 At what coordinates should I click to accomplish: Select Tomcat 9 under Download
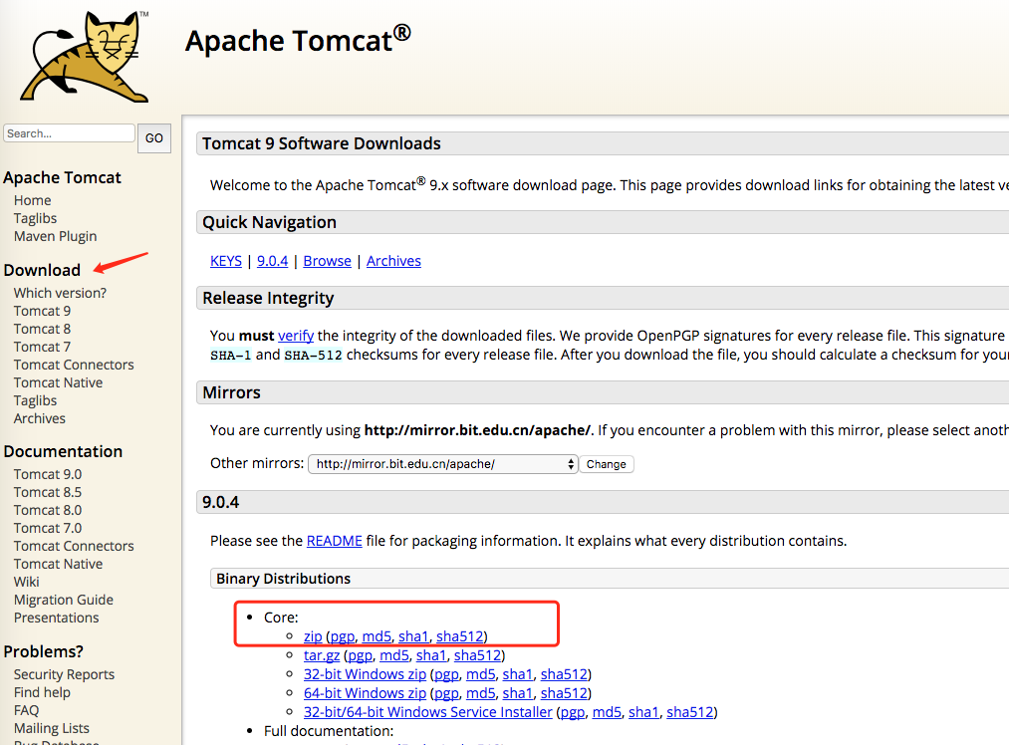point(42,311)
